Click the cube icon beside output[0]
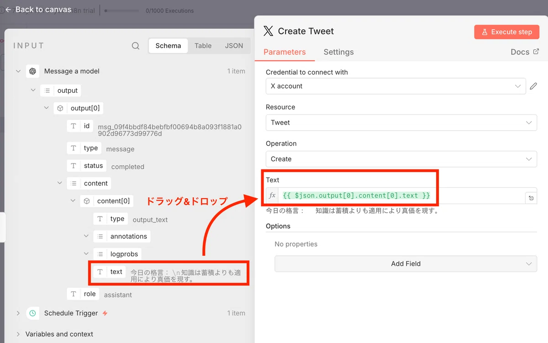This screenshot has height=343, width=548. [x=60, y=108]
